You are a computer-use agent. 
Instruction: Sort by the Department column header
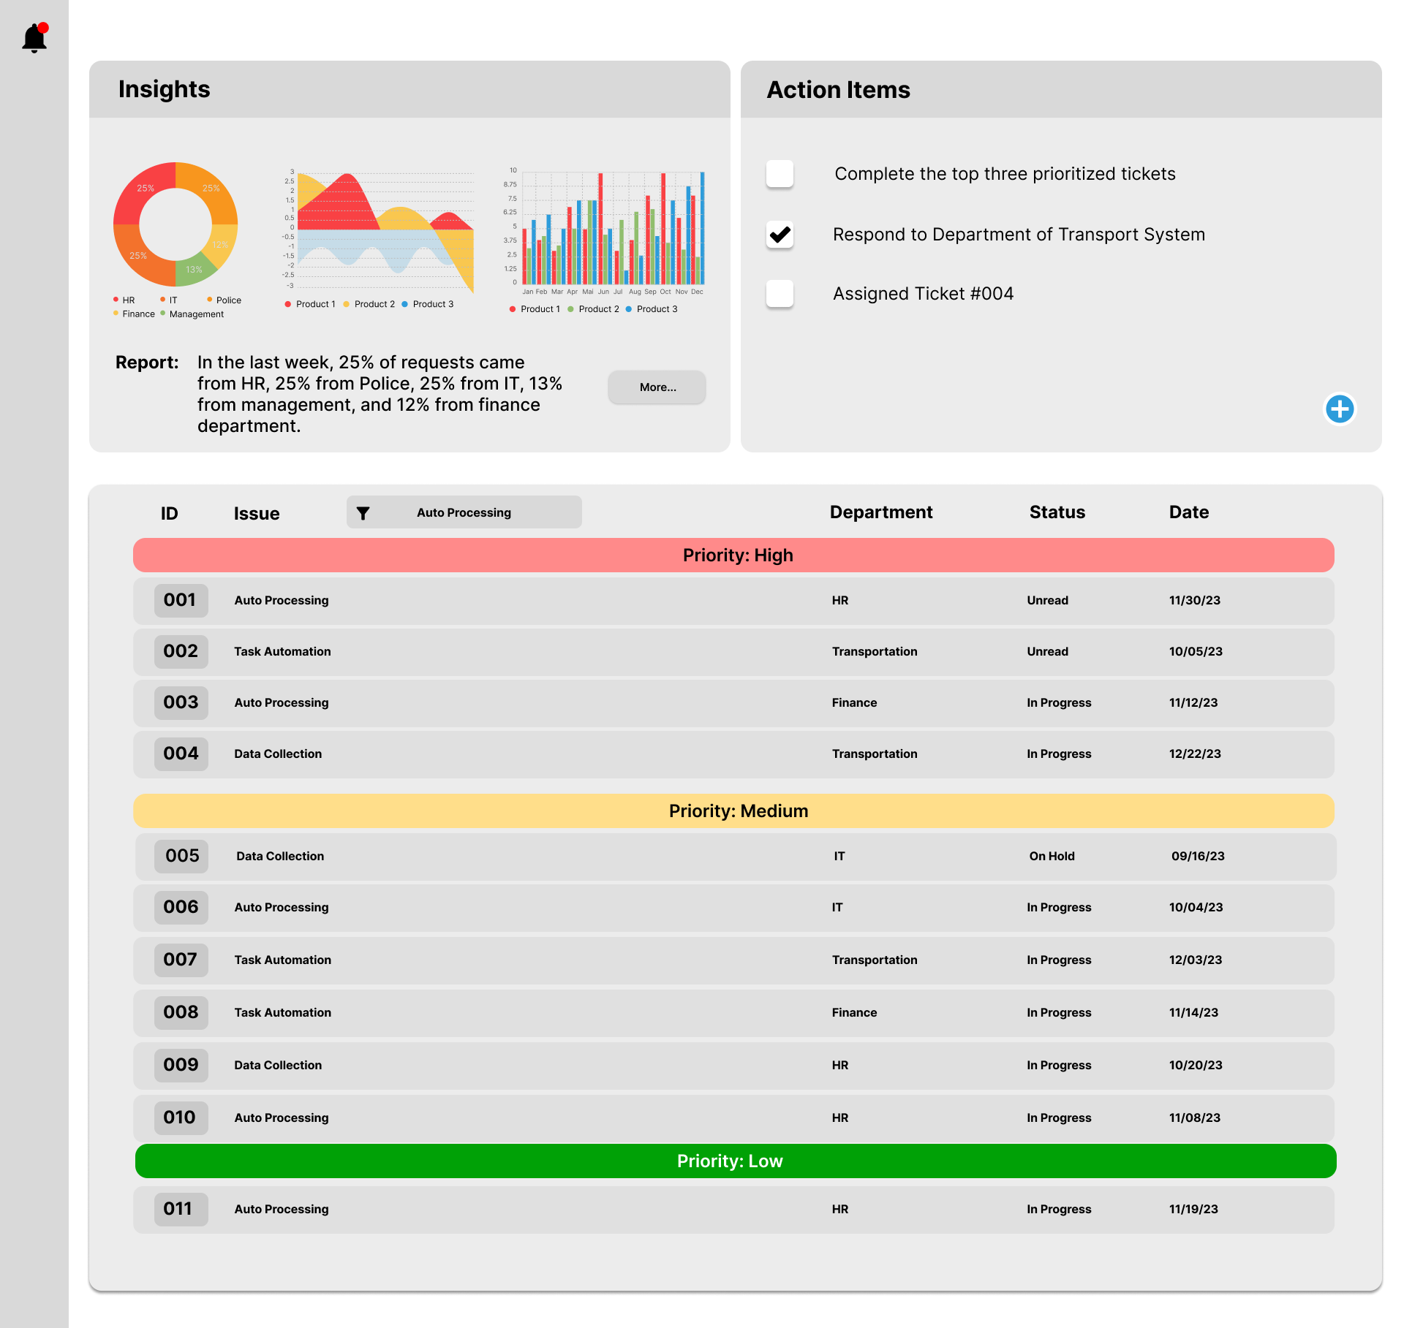[881, 512]
